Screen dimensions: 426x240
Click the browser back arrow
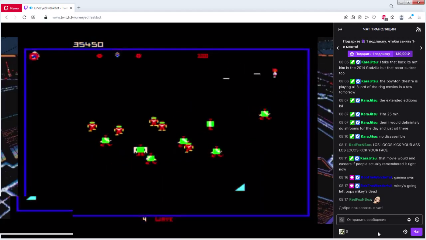tap(7, 17)
